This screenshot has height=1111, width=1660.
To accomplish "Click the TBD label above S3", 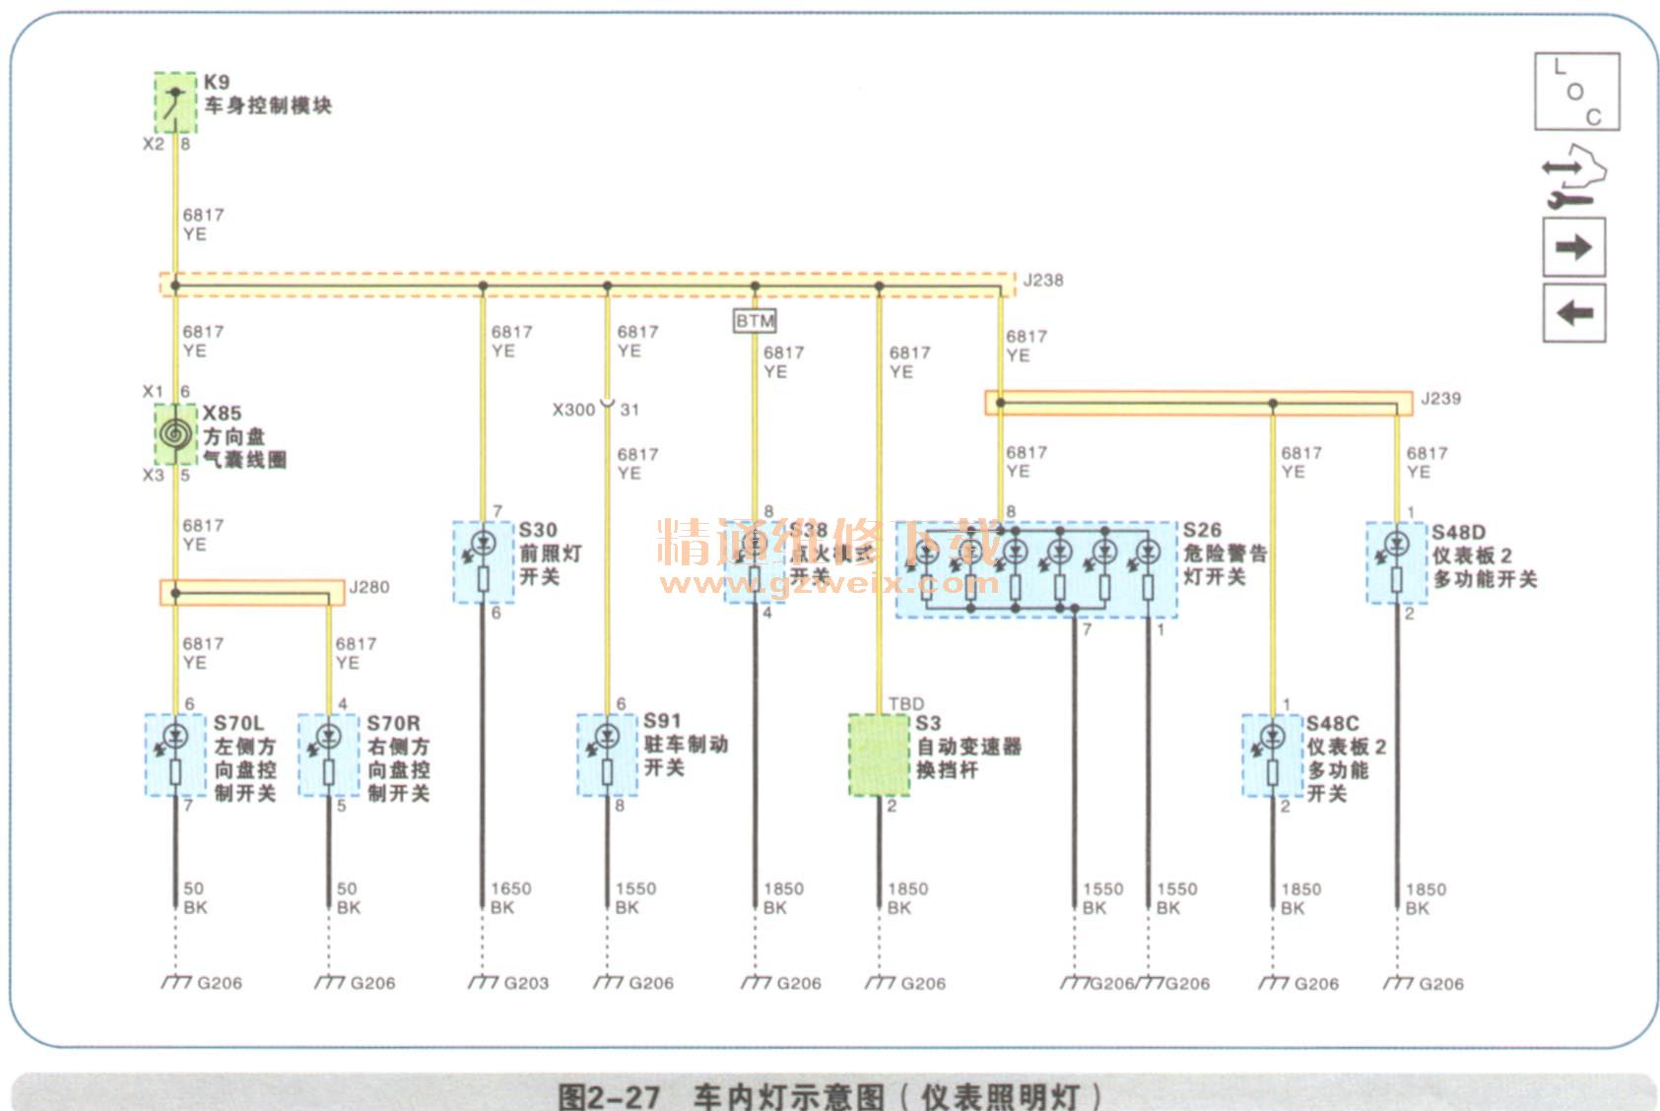I will [x=906, y=703].
